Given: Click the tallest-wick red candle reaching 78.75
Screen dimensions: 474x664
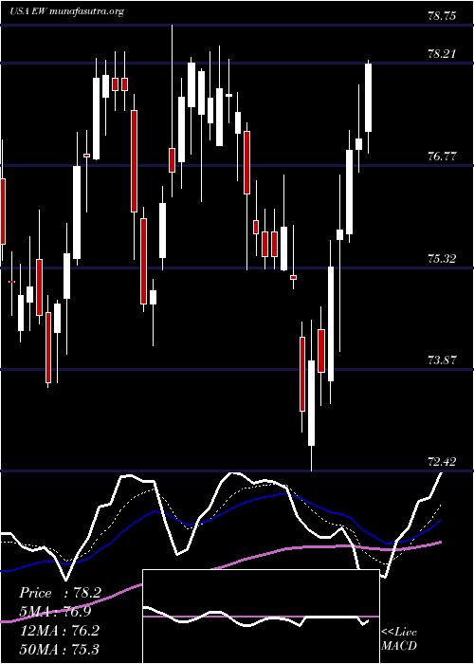Looking at the screenshot, I should pyautogui.click(x=172, y=111).
